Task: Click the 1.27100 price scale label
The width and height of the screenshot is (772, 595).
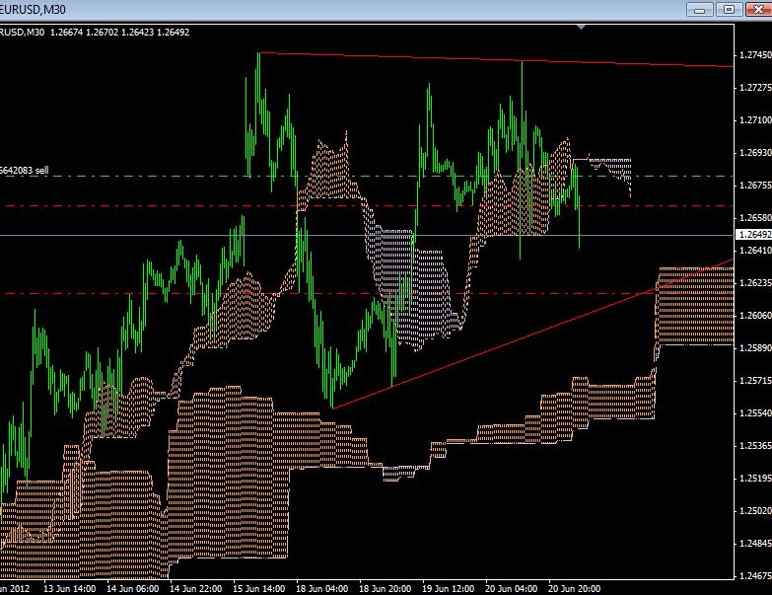Action: pyautogui.click(x=755, y=120)
